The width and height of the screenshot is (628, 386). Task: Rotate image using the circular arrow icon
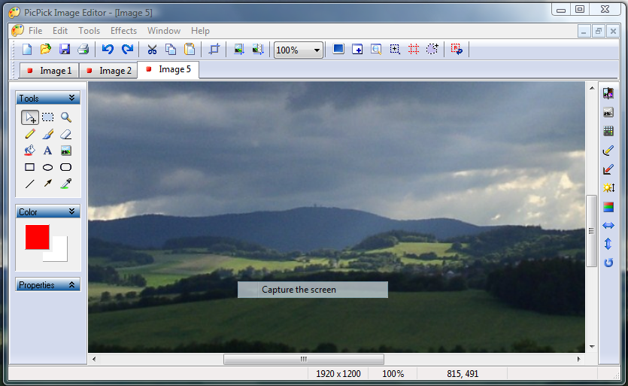[608, 263]
